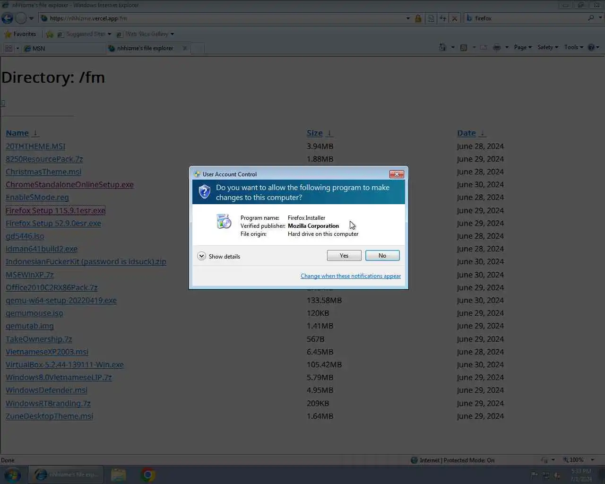Image resolution: width=605 pixels, height=484 pixels.
Task: Open the Windows Start orb
Action: (12, 475)
